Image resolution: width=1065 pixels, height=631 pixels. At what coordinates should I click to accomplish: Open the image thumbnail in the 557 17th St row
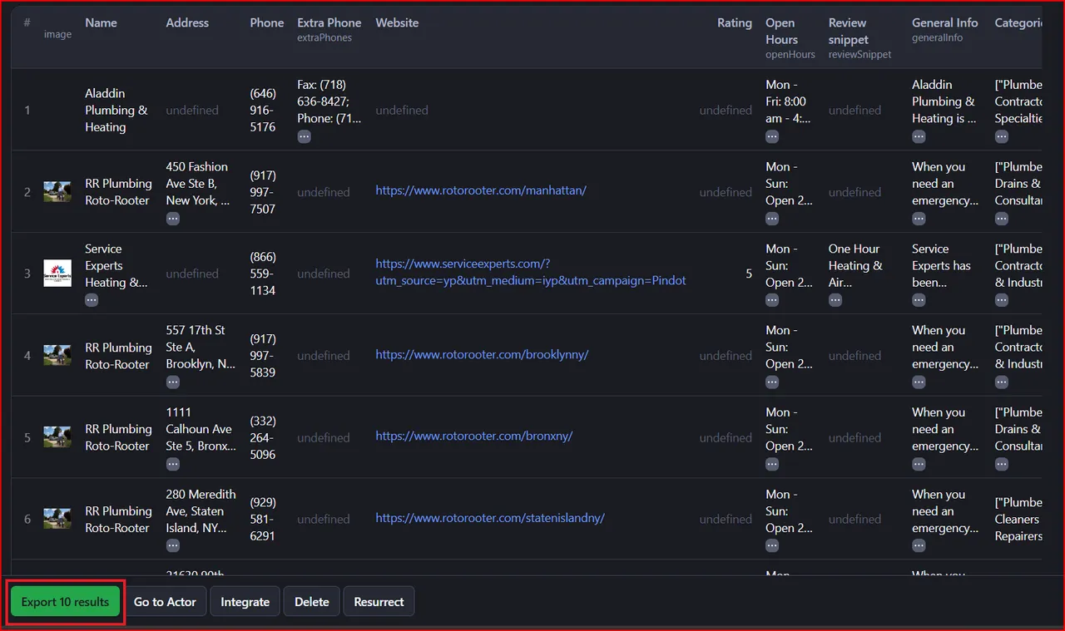tap(57, 356)
